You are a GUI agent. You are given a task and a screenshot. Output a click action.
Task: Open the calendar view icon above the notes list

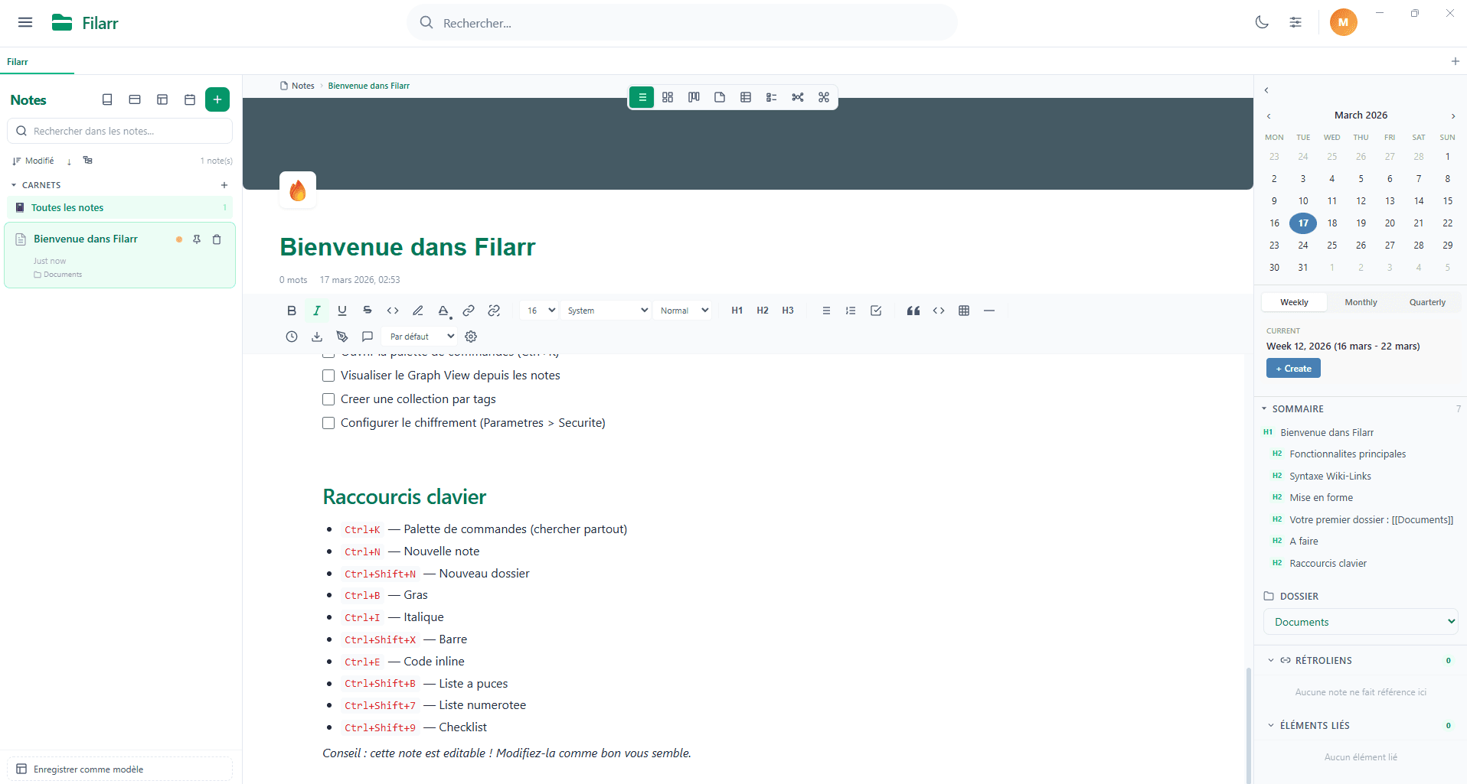coord(189,99)
